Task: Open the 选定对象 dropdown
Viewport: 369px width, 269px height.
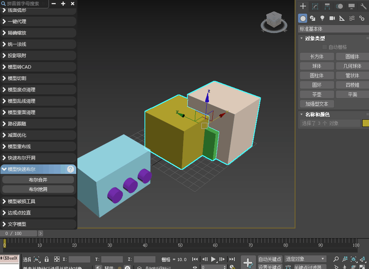Action: (x=305, y=259)
